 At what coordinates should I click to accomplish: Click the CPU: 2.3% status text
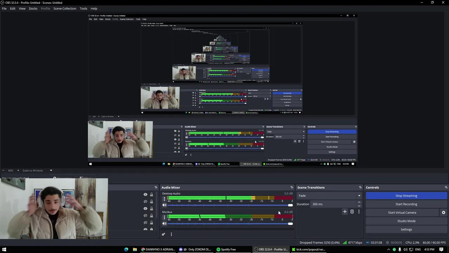point(412,242)
